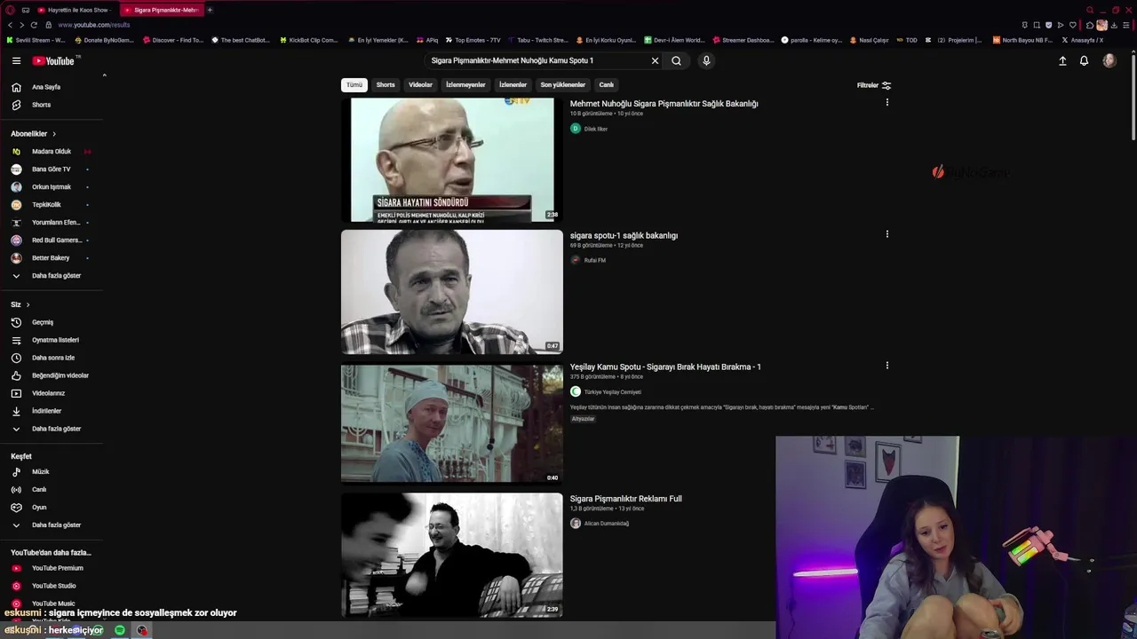Click the magnifier search button
Viewport: 1137px width, 639px height.
tap(676, 60)
